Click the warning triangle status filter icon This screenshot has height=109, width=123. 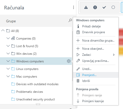[86, 7]
